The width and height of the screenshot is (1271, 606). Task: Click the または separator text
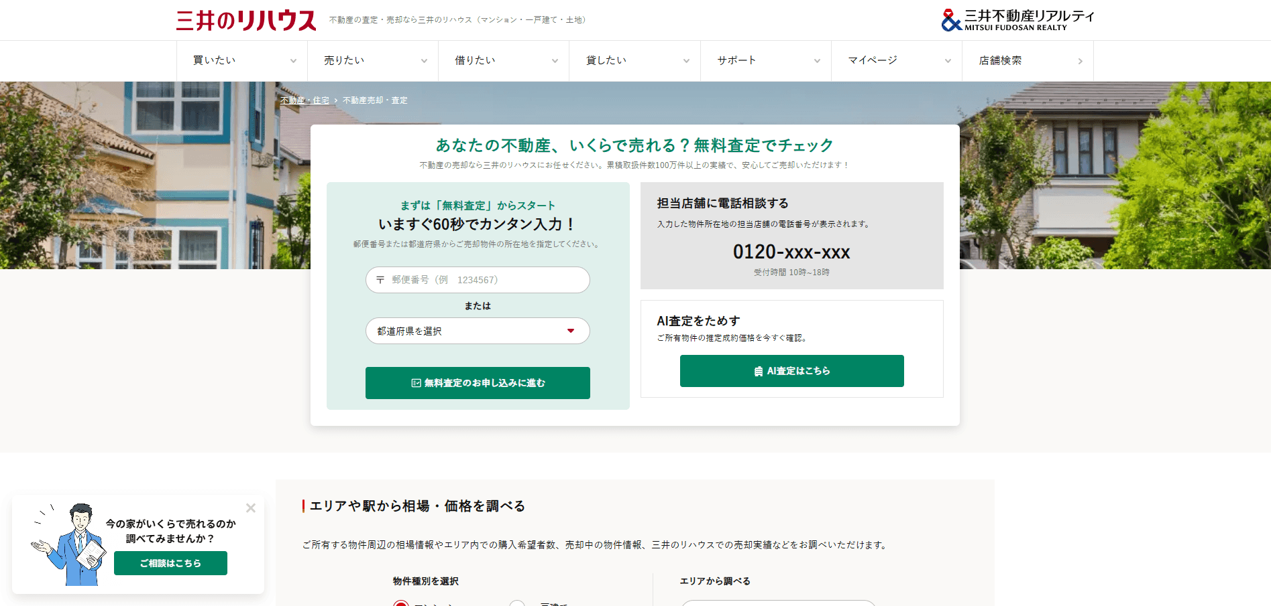point(478,306)
